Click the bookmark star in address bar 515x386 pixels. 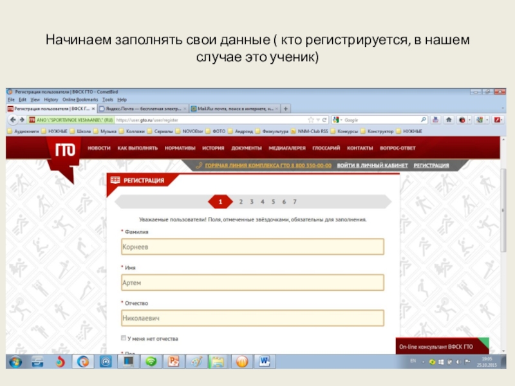tap(311, 120)
